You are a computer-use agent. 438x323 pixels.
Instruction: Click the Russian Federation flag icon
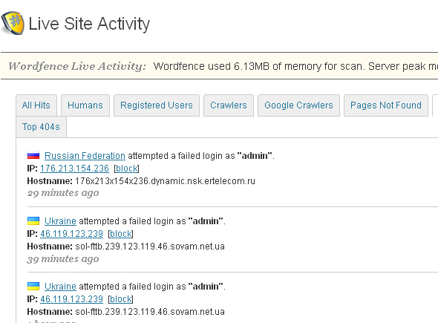tap(33, 155)
